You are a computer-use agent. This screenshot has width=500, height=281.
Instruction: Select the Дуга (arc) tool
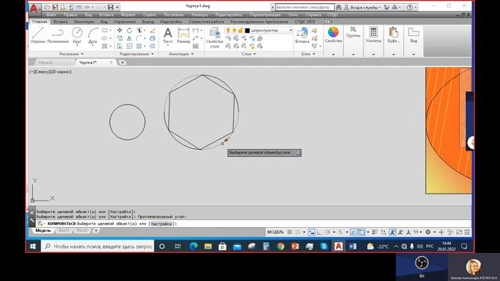(x=93, y=35)
